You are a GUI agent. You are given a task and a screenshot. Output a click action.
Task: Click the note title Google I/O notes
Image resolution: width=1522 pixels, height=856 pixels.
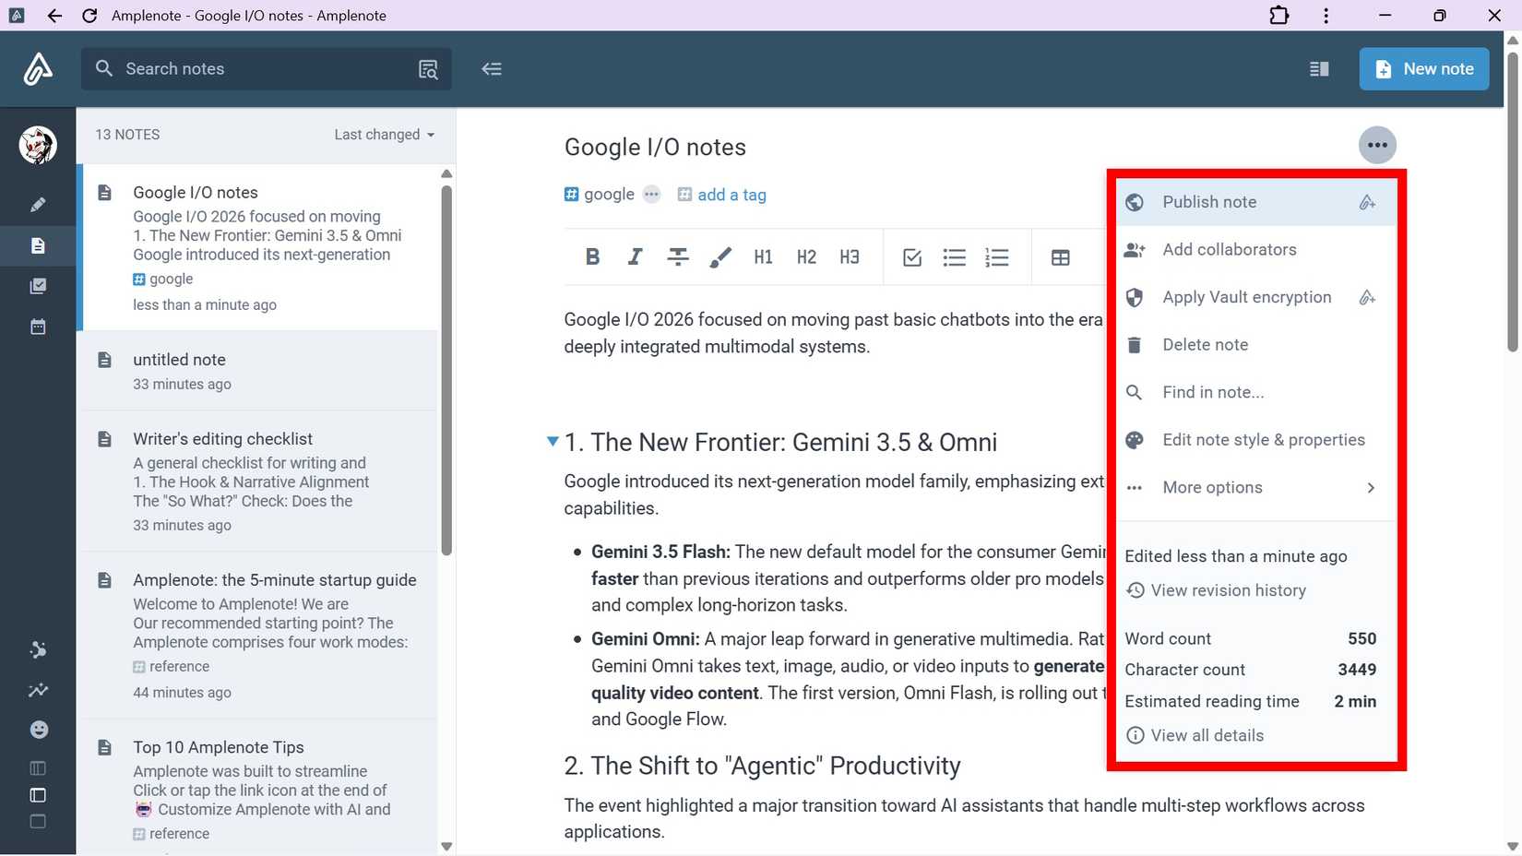click(655, 148)
